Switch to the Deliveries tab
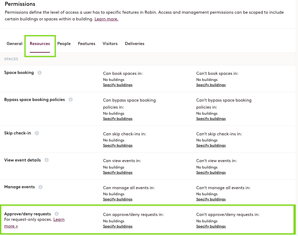 (135, 44)
